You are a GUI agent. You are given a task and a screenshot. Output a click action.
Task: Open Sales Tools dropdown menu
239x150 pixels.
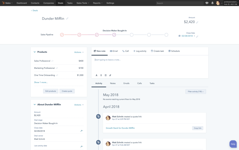click(x=83, y=3)
